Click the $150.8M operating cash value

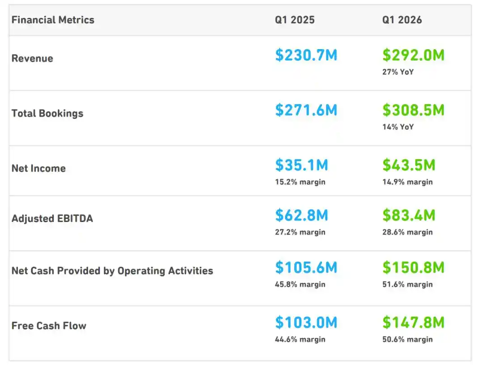click(x=413, y=268)
